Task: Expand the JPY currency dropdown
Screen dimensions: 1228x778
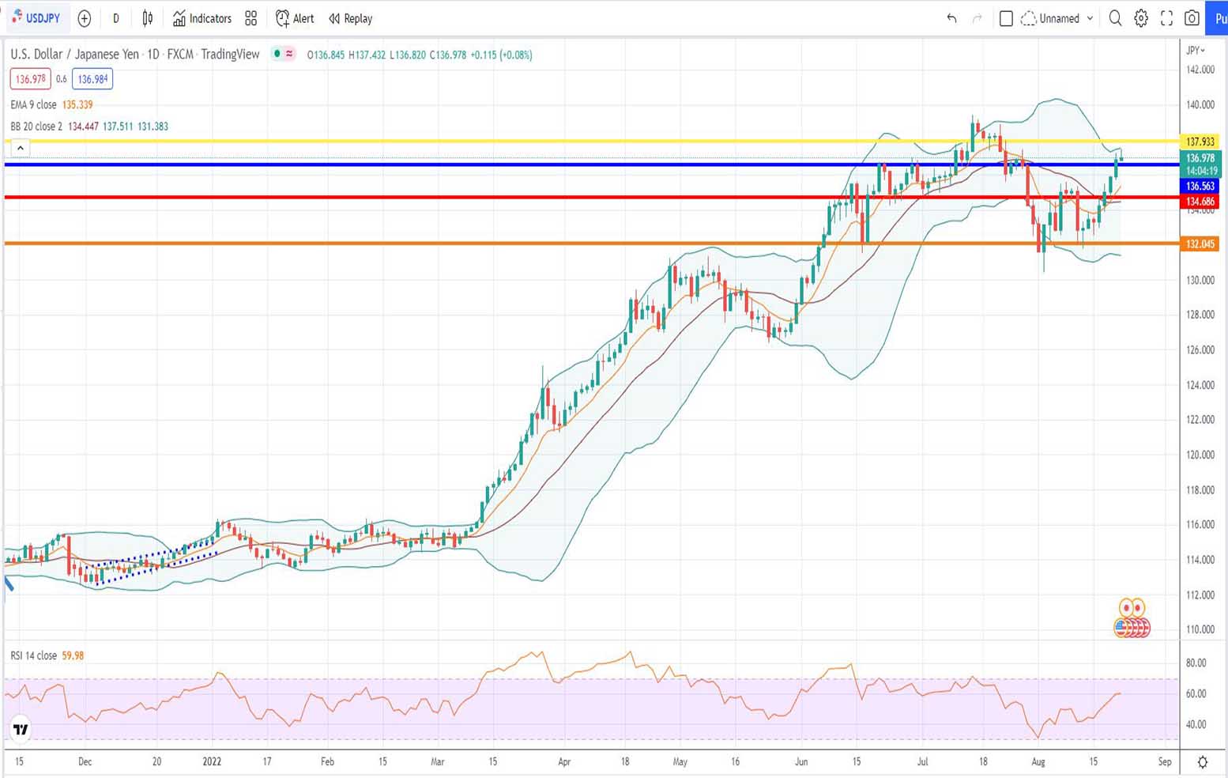Action: (1196, 50)
